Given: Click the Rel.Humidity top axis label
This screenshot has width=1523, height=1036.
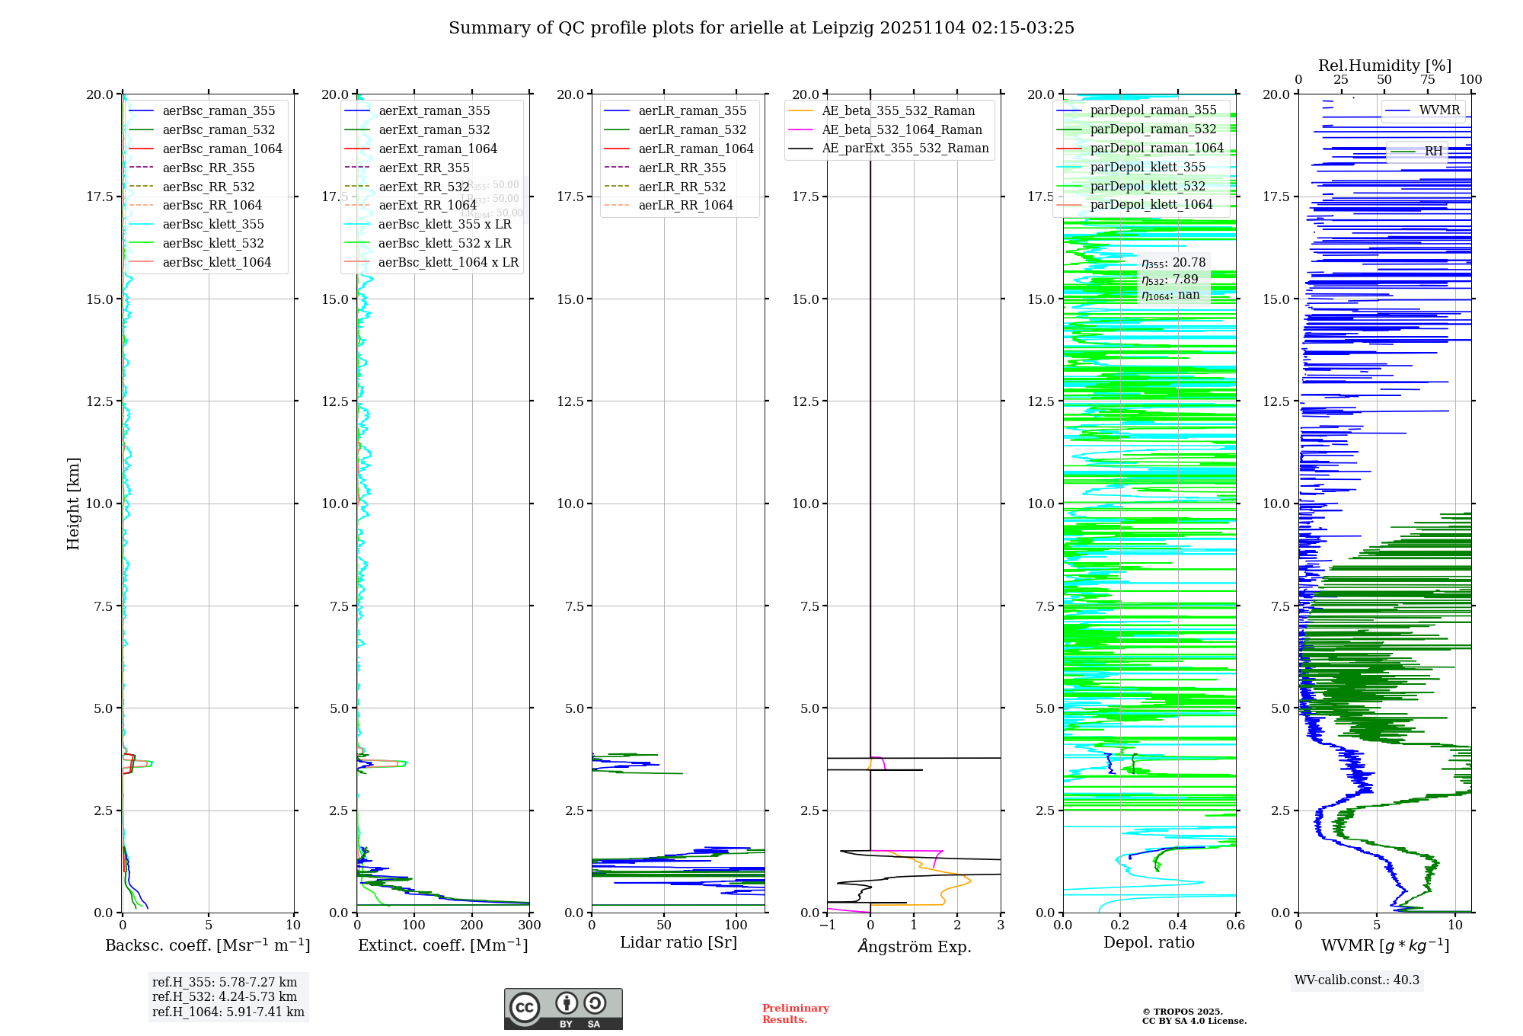Looking at the screenshot, I should click(1384, 66).
